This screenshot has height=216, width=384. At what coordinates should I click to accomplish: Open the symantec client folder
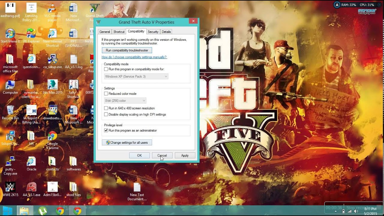coord(31,89)
